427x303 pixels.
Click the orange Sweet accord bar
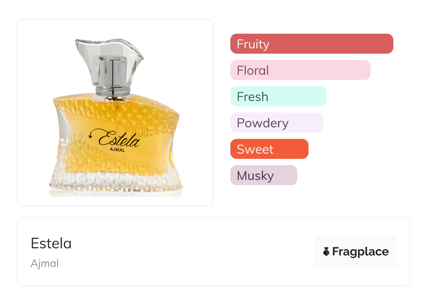[269, 149]
